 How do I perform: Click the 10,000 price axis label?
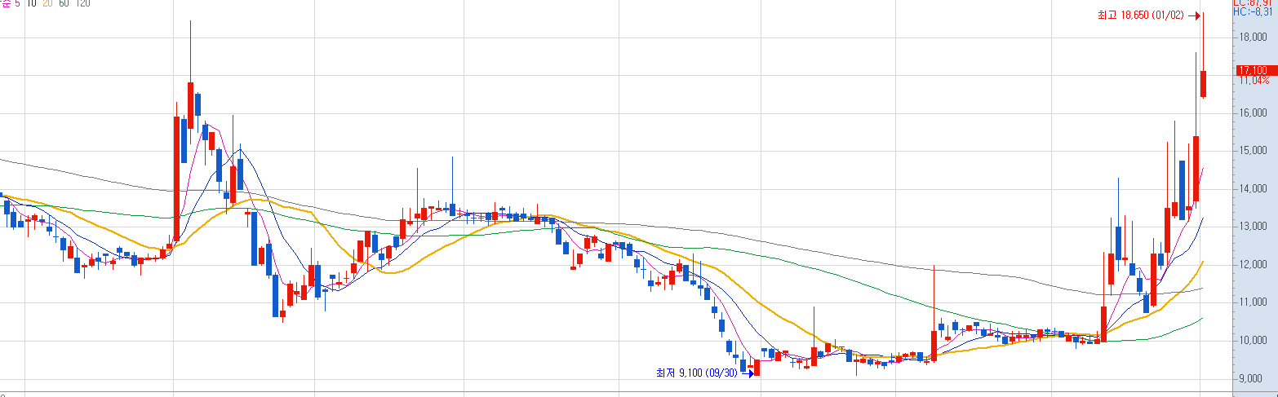[x=1253, y=341]
